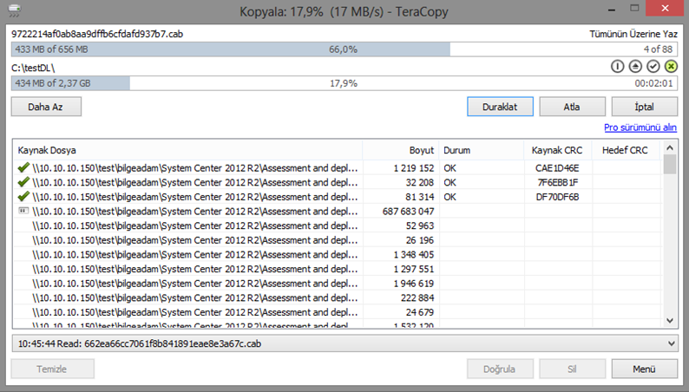689x392 pixels.
Task: Select the file row sized 24 679
Action: [337, 312]
